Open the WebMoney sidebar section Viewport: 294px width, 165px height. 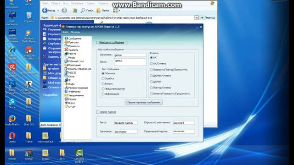(x=73, y=92)
